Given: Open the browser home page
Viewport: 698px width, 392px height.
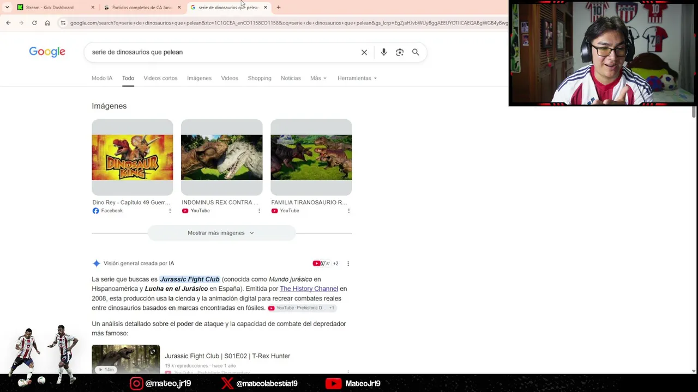Looking at the screenshot, I should 47,23.
